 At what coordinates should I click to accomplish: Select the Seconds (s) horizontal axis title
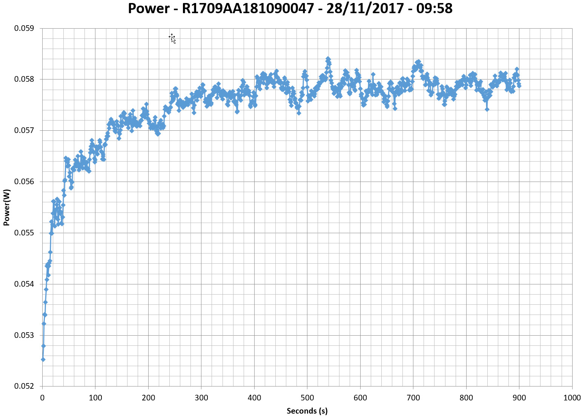[x=307, y=411]
